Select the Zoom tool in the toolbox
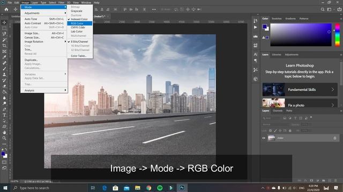The height and width of the screenshot is (192, 343). [4, 138]
